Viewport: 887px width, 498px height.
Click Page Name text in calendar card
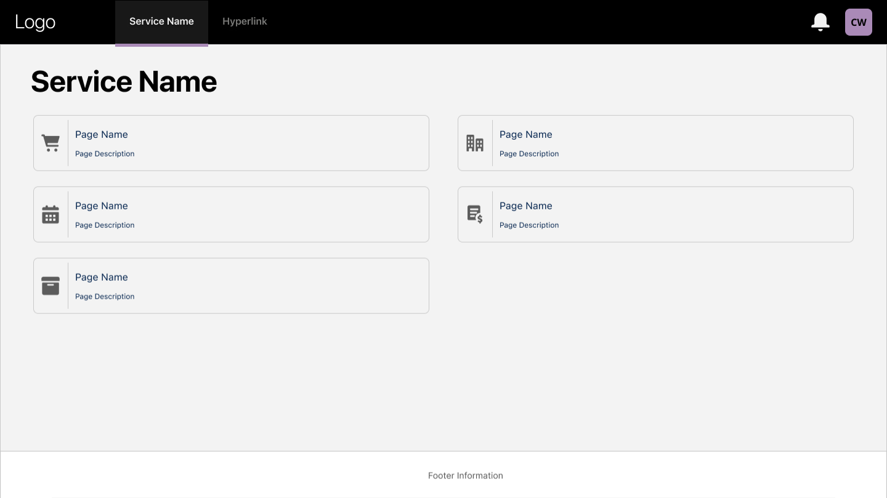(102, 206)
